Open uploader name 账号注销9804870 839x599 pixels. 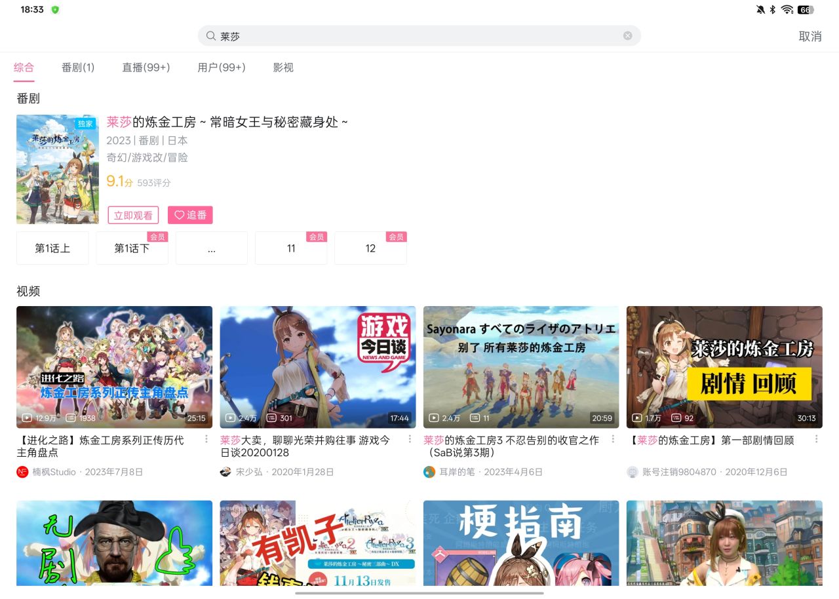[x=679, y=472]
